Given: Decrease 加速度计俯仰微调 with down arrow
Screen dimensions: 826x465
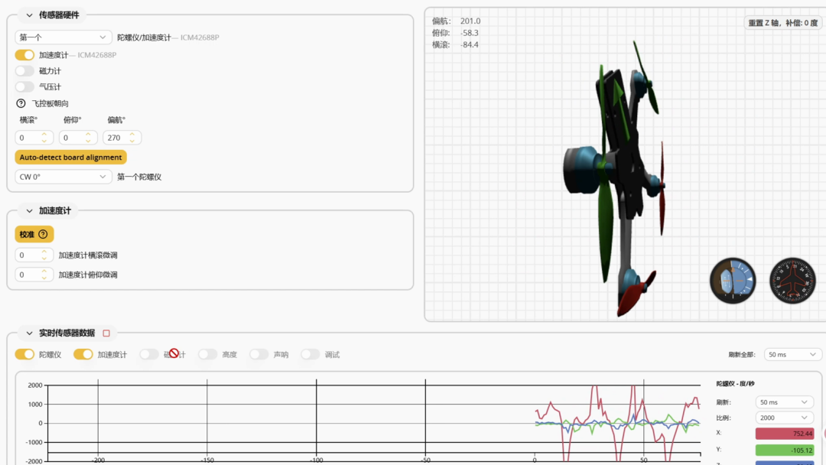Looking at the screenshot, I should pos(44,278).
